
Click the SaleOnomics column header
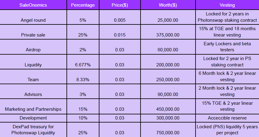(33, 5)
